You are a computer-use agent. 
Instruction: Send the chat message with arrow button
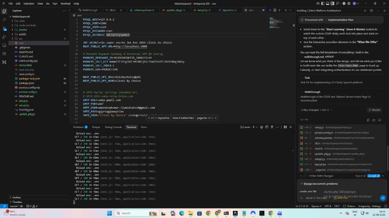tap(383, 198)
